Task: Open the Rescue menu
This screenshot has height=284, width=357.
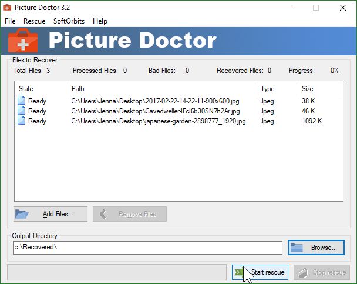Action: coord(34,21)
